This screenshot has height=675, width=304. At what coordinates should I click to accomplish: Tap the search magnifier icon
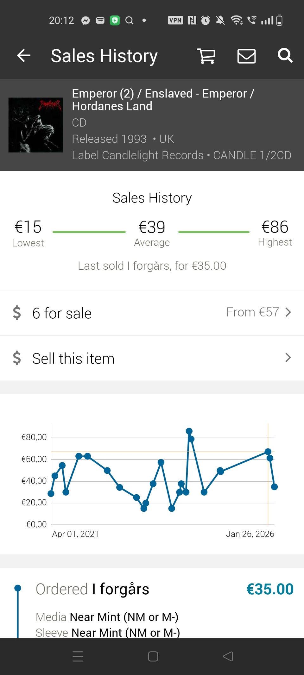click(x=285, y=56)
